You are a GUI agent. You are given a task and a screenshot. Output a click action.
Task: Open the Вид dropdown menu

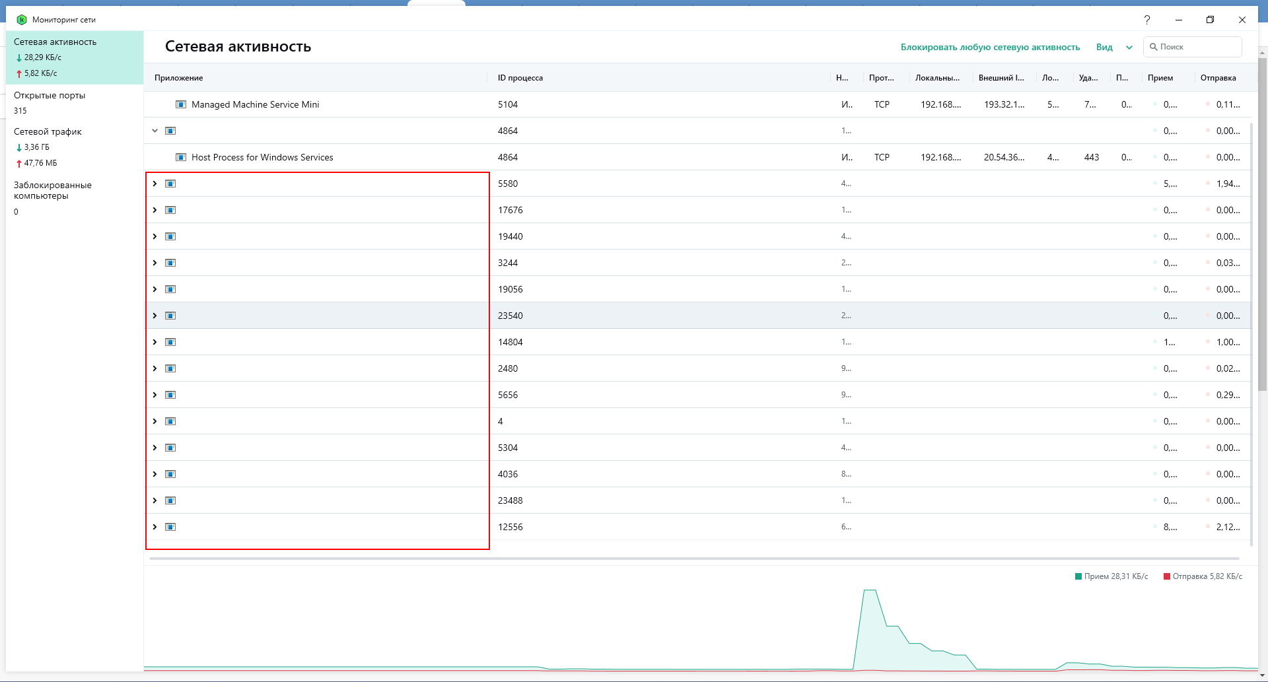(1114, 47)
